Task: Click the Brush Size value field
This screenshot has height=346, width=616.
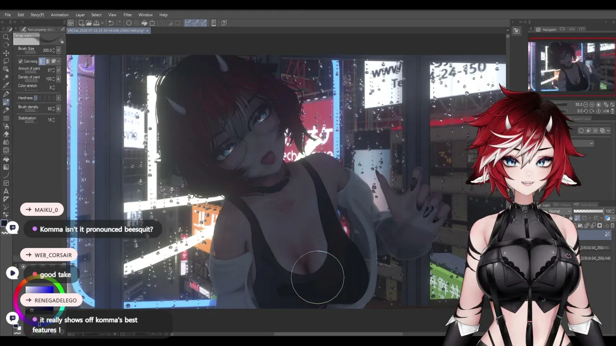Action: [48, 50]
